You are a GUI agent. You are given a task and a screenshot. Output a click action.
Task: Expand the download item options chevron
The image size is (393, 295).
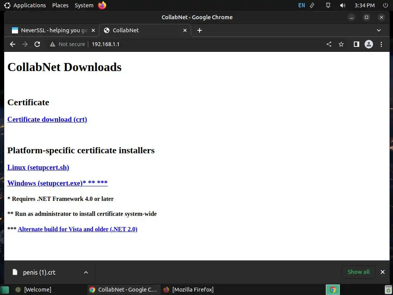tap(86, 272)
